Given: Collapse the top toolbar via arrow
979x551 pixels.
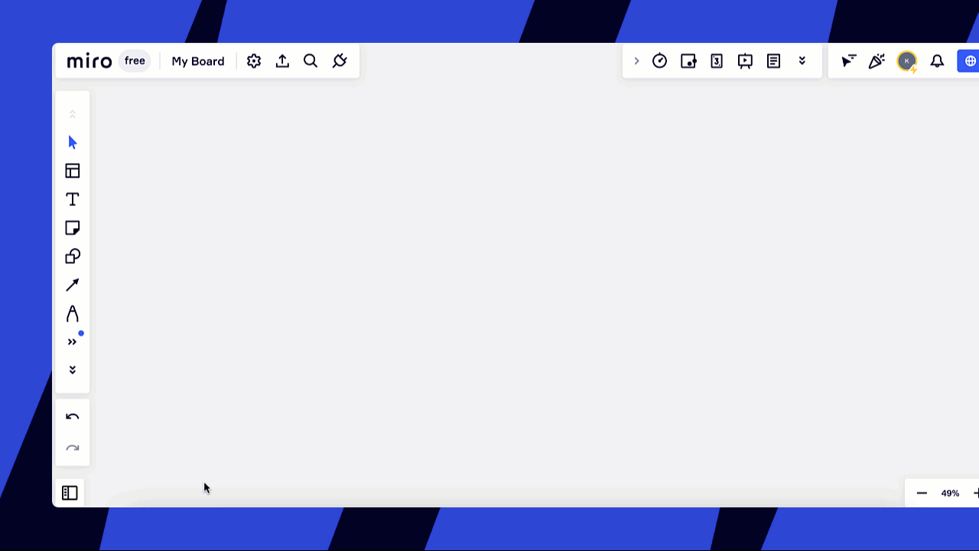Looking at the screenshot, I should (x=637, y=60).
